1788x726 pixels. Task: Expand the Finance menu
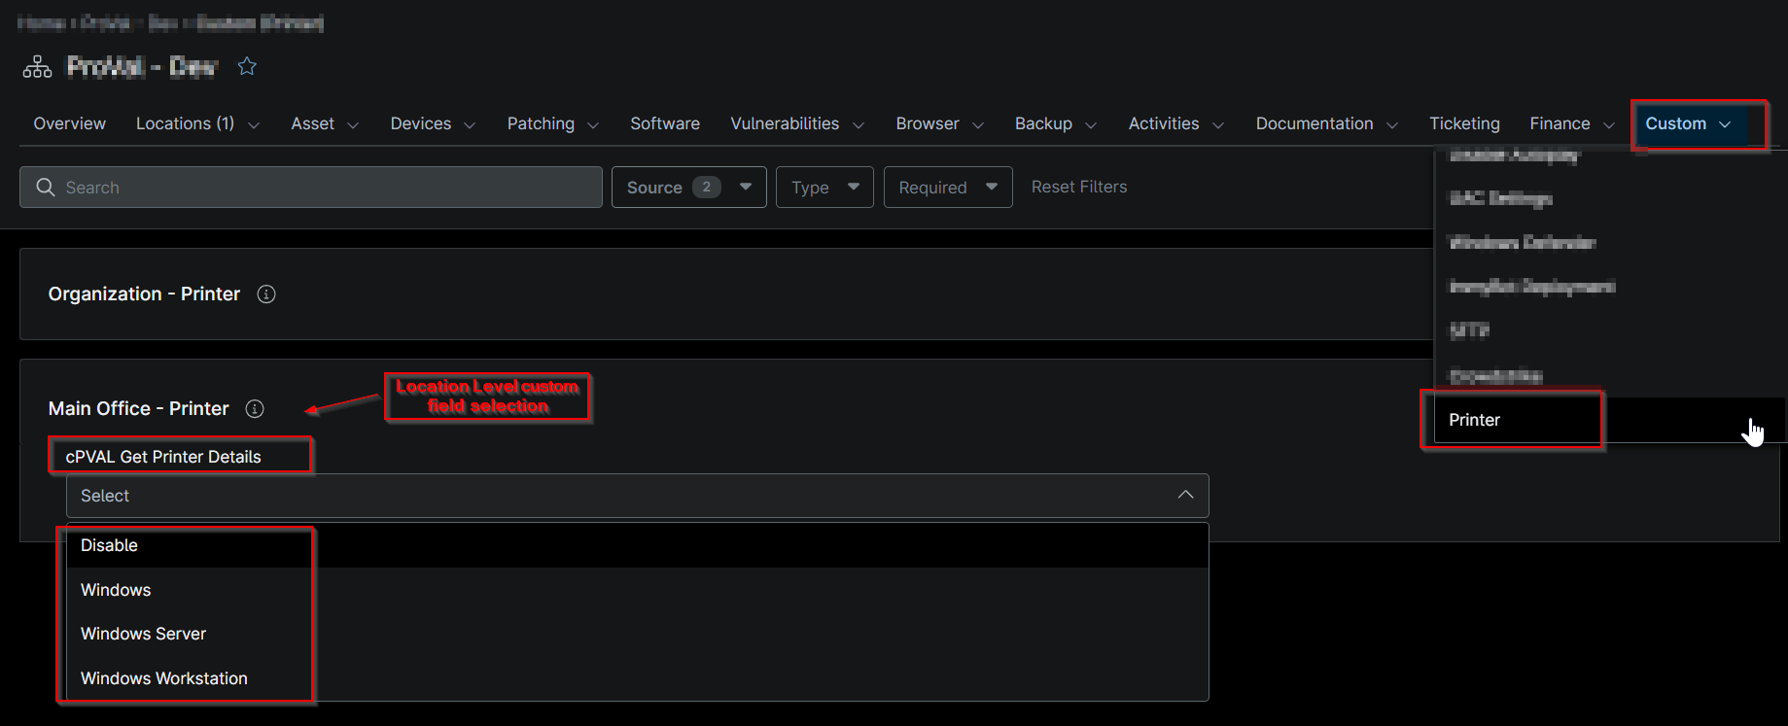tap(1572, 123)
